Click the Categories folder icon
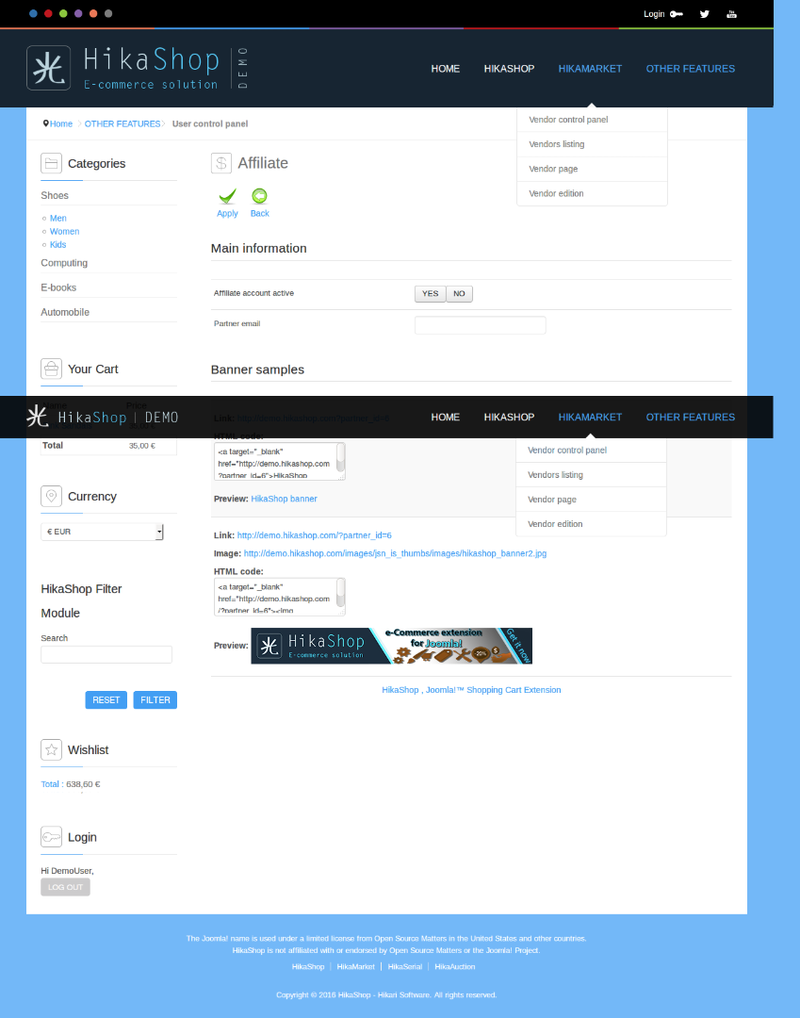This screenshot has width=800, height=1018. 51,164
